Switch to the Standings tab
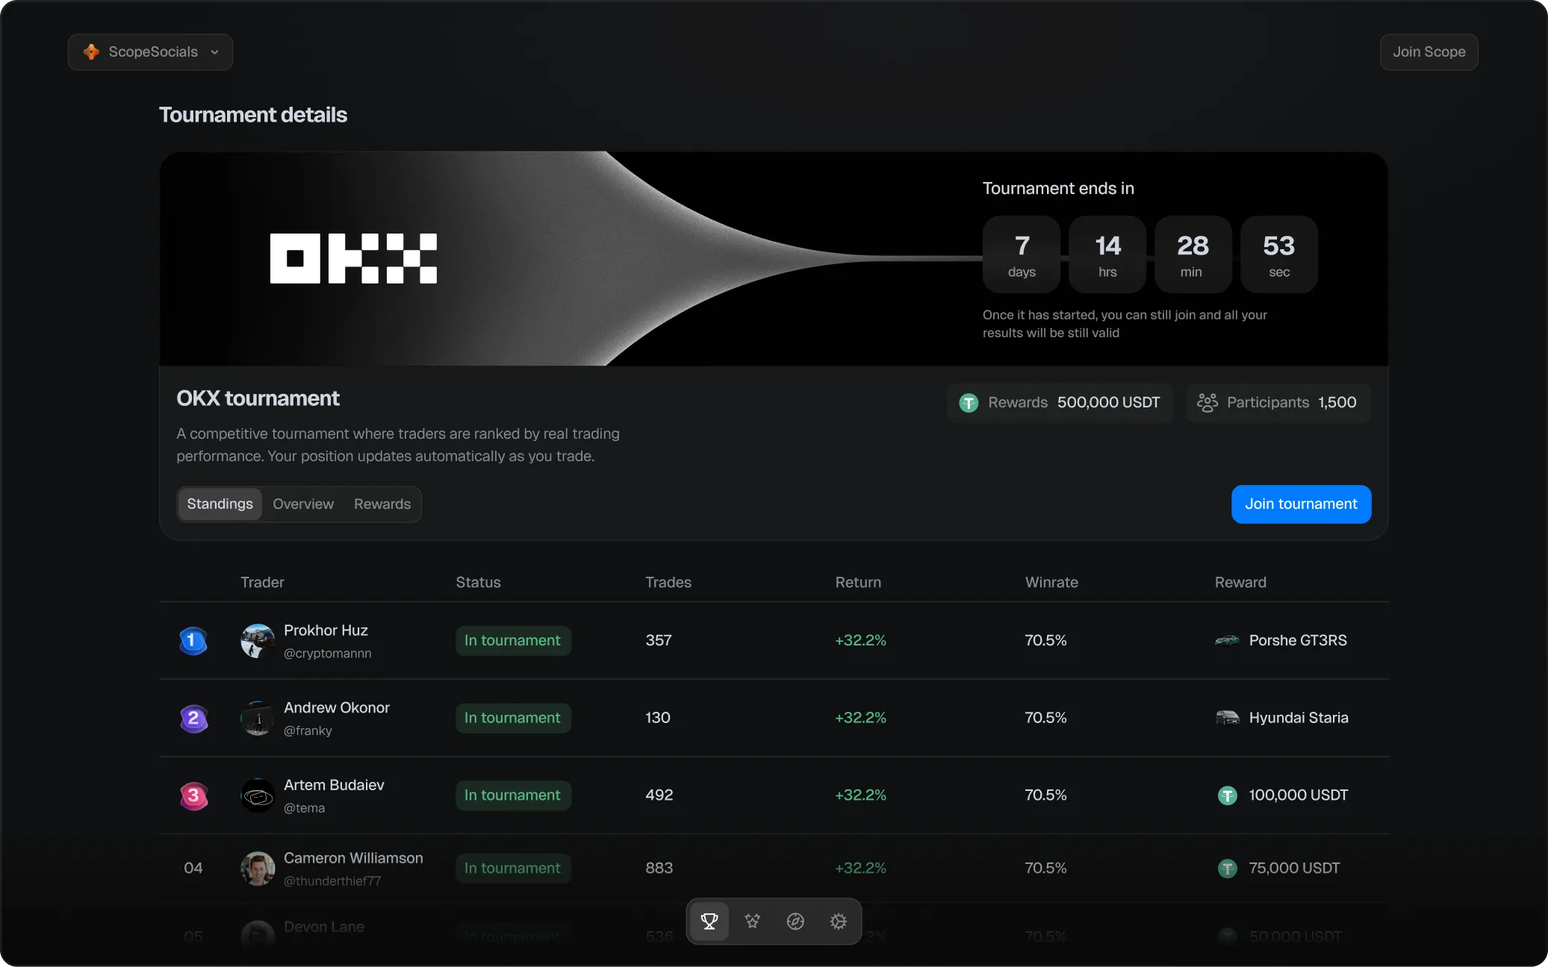The height and width of the screenshot is (967, 1548). [220, 504]
